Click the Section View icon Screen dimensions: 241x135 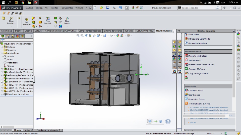90,36
